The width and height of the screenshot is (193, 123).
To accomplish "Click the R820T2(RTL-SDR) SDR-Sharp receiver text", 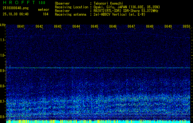I will click(126, 11).
